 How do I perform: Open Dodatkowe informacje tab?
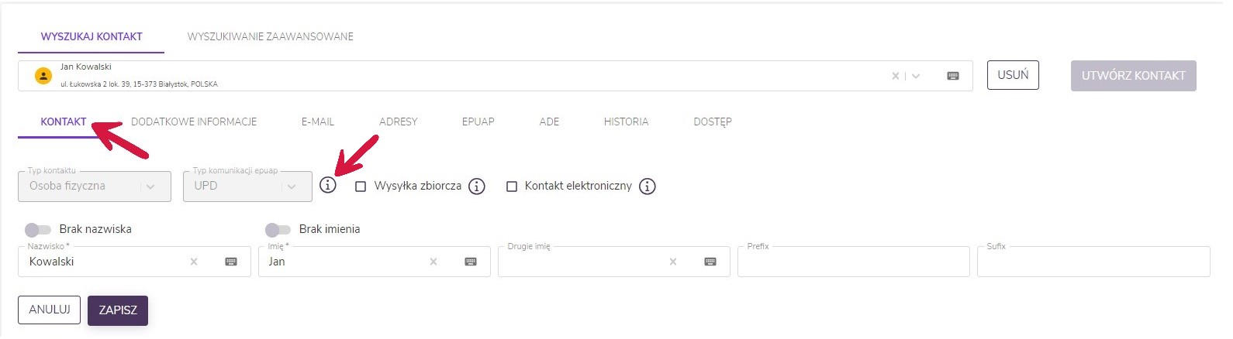pyautogui.click(x=194, y=122)
